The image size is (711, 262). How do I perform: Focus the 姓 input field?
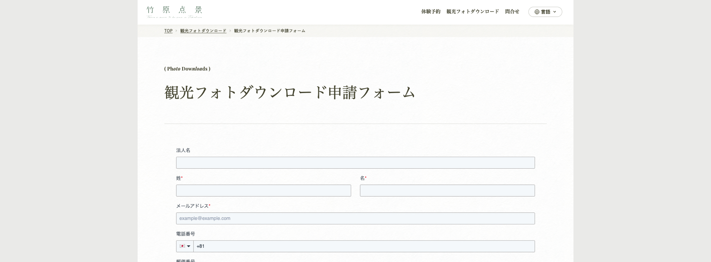(263, 190)
